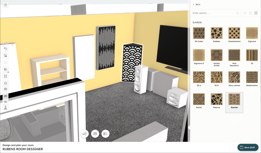Click the undo arrow icon
This screenshot has width=261, height=153.
point(5,49)
